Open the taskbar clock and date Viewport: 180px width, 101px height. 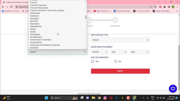[x=171, y=98]
